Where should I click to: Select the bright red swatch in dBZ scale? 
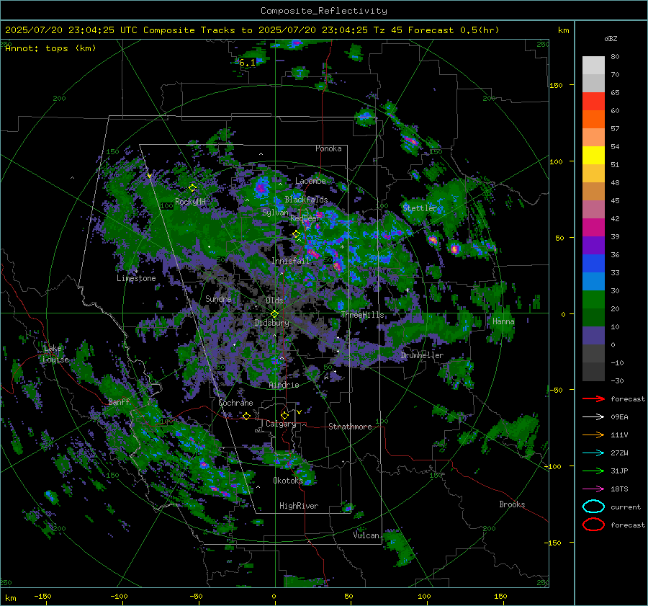[593, 102]
